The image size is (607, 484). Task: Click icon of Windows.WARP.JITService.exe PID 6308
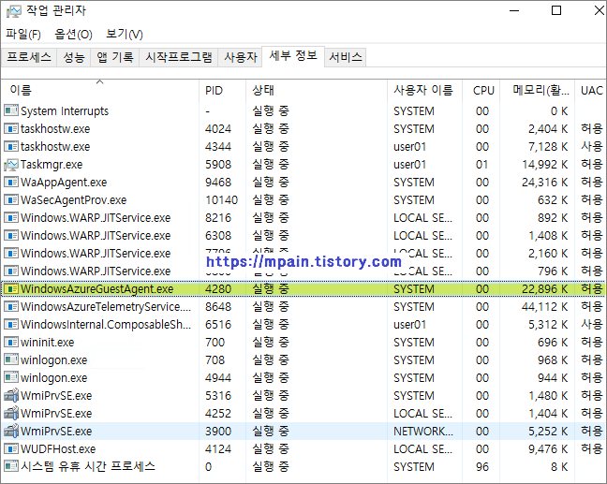[x=11, y=235]
